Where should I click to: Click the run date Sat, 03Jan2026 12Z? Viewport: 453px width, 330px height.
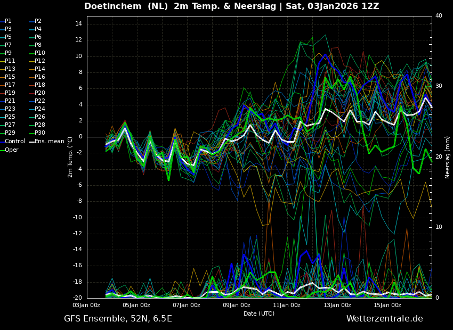332,6
